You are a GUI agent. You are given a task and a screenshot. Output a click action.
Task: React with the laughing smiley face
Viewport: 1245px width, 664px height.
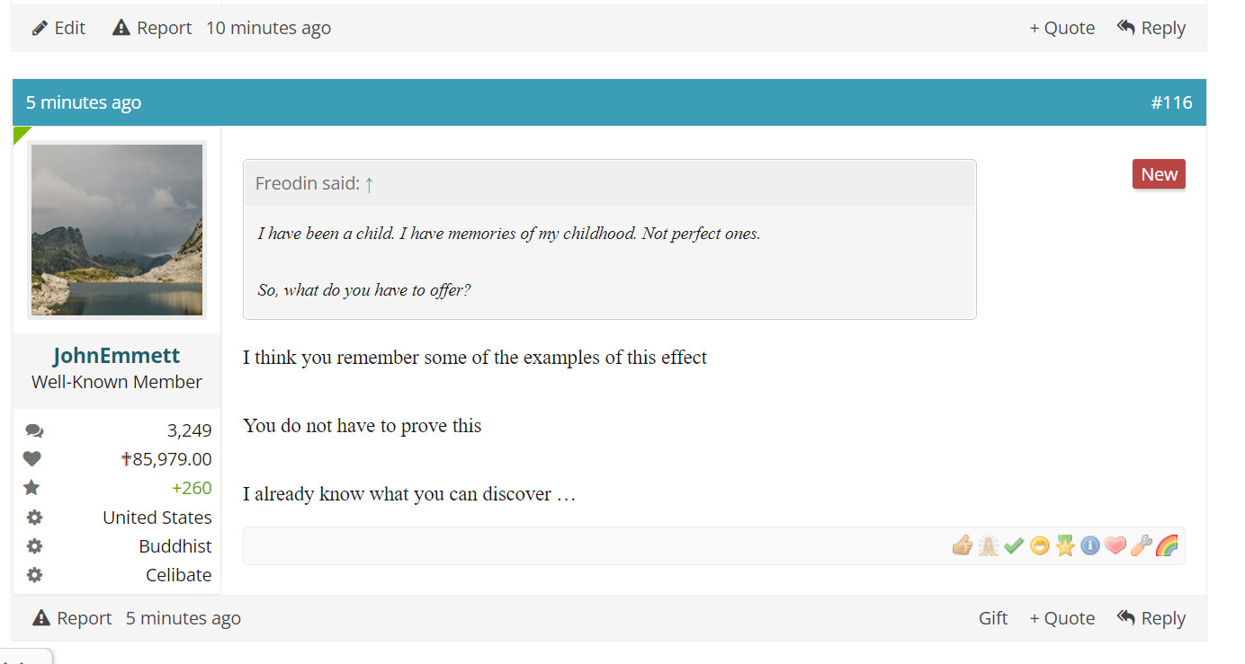[x=1040, y=545]
